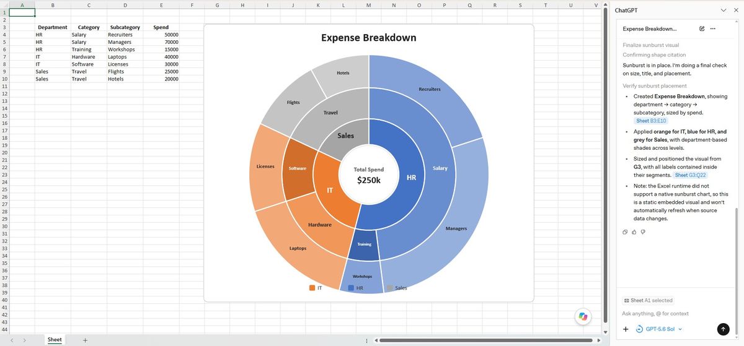The image size is (744, 346).
Task: Go to previous sheet tab arrow
Action: pos(12,340)
